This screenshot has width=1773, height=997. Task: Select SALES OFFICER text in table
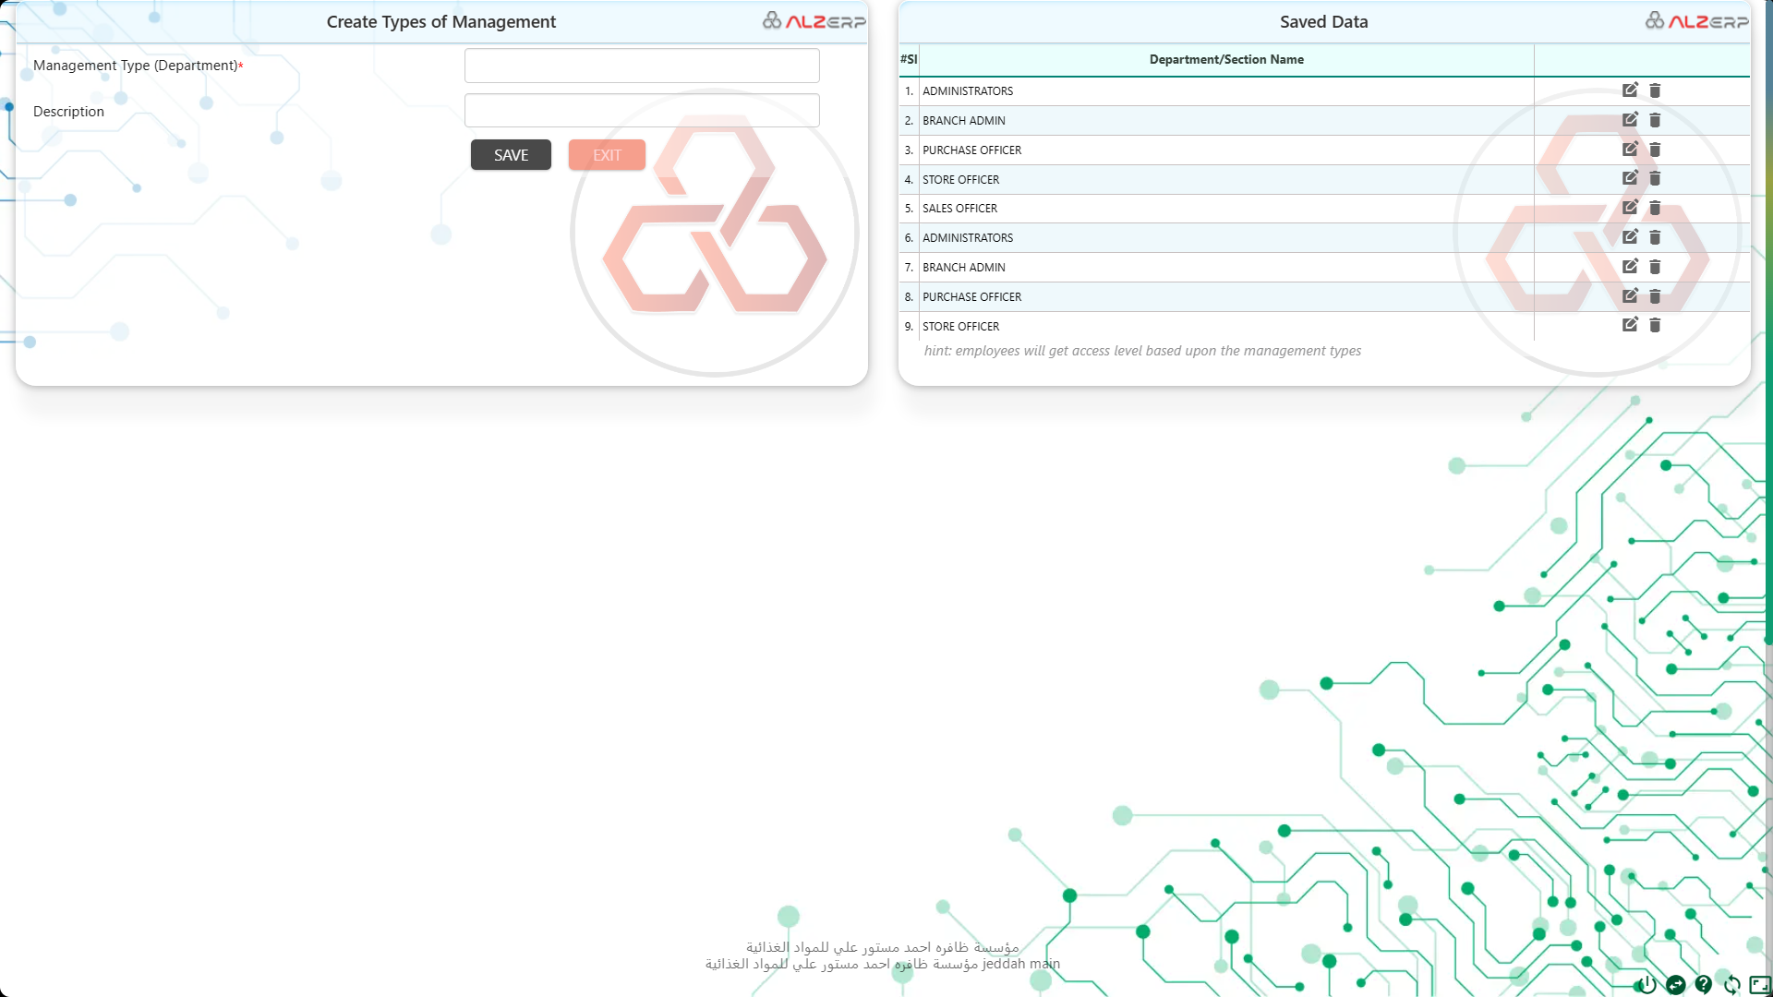click(x=960, y=209)
